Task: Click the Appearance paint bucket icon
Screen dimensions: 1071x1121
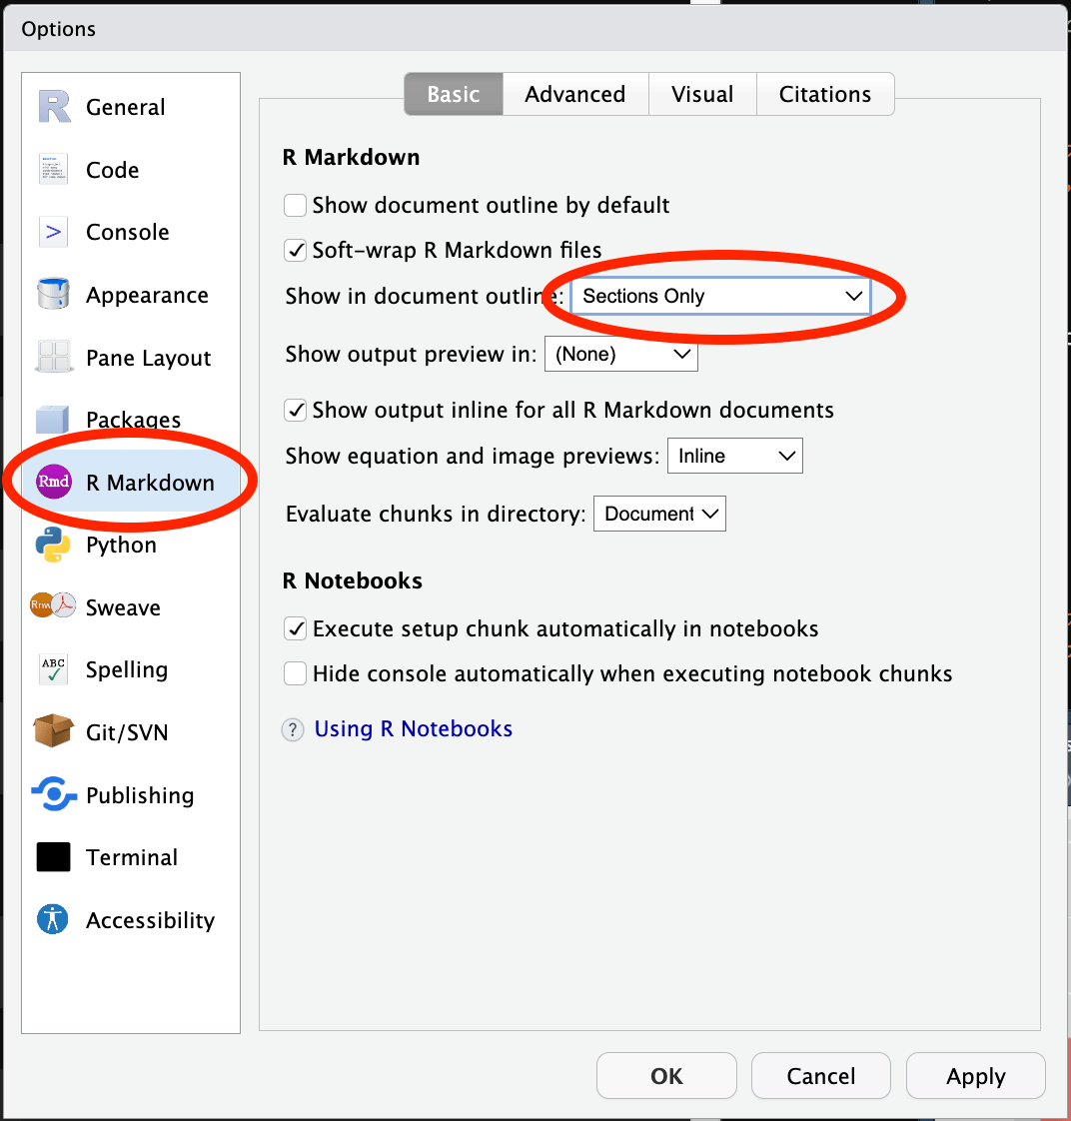Action: pyautogui.click(x=54, y=294)
